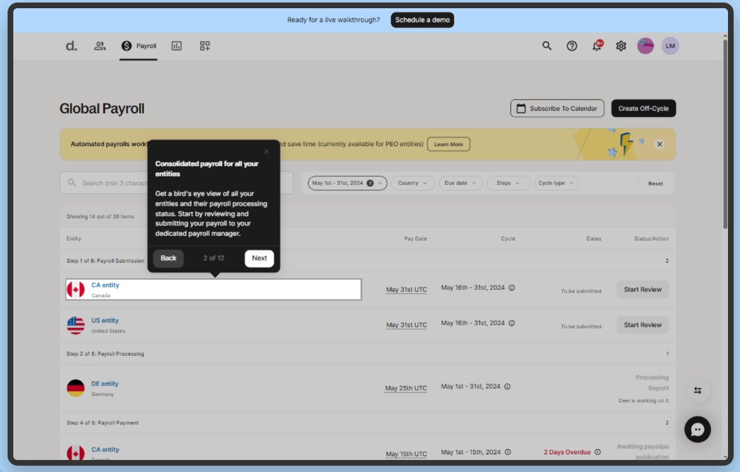This screenshot has height=472, width=740.
Task: Click the Deel logo home icon
Action: [x=71, y=46]
